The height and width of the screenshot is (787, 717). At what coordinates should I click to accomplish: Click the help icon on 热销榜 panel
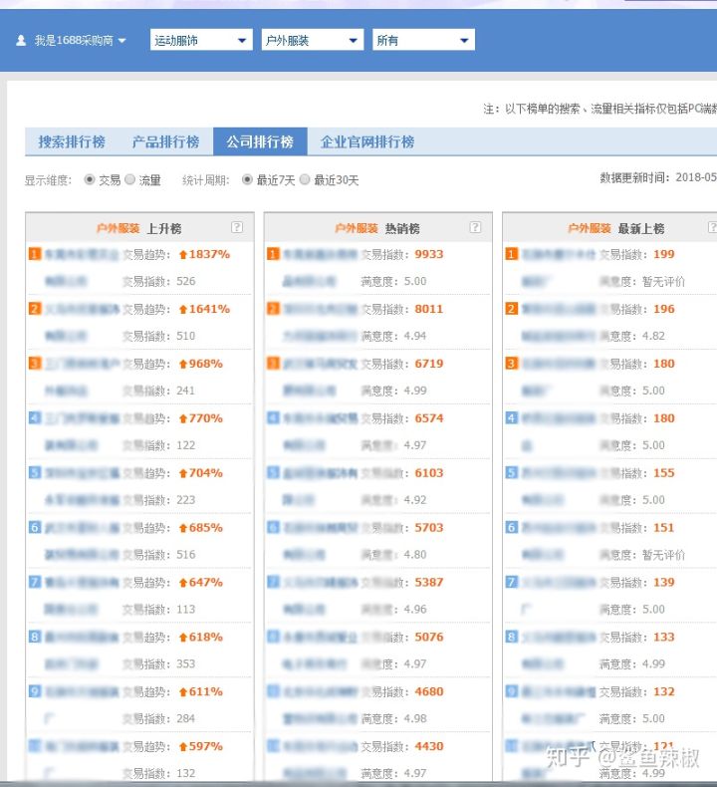click(475, 227)
